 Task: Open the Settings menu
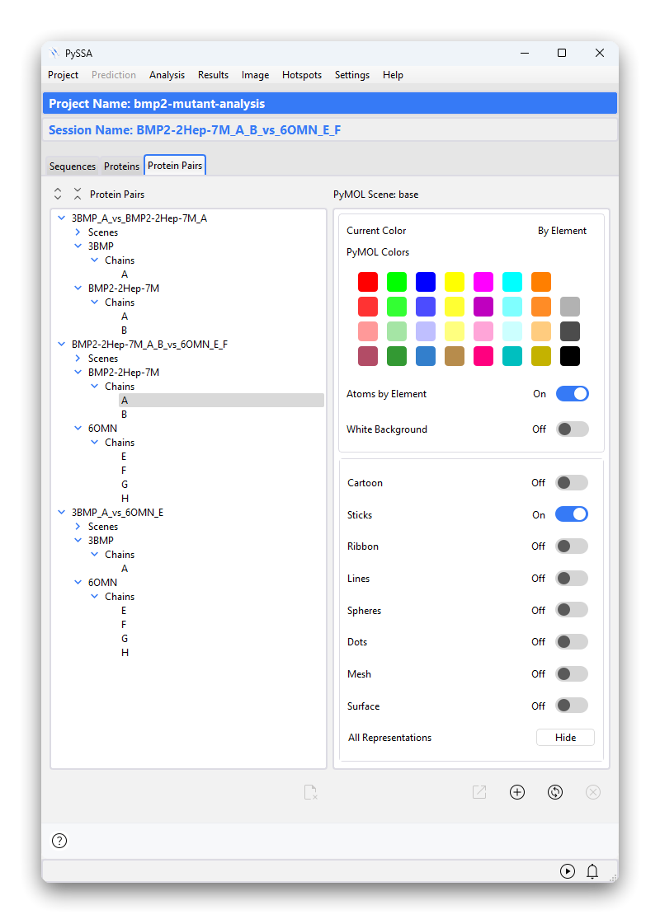(x=352, y=75)
